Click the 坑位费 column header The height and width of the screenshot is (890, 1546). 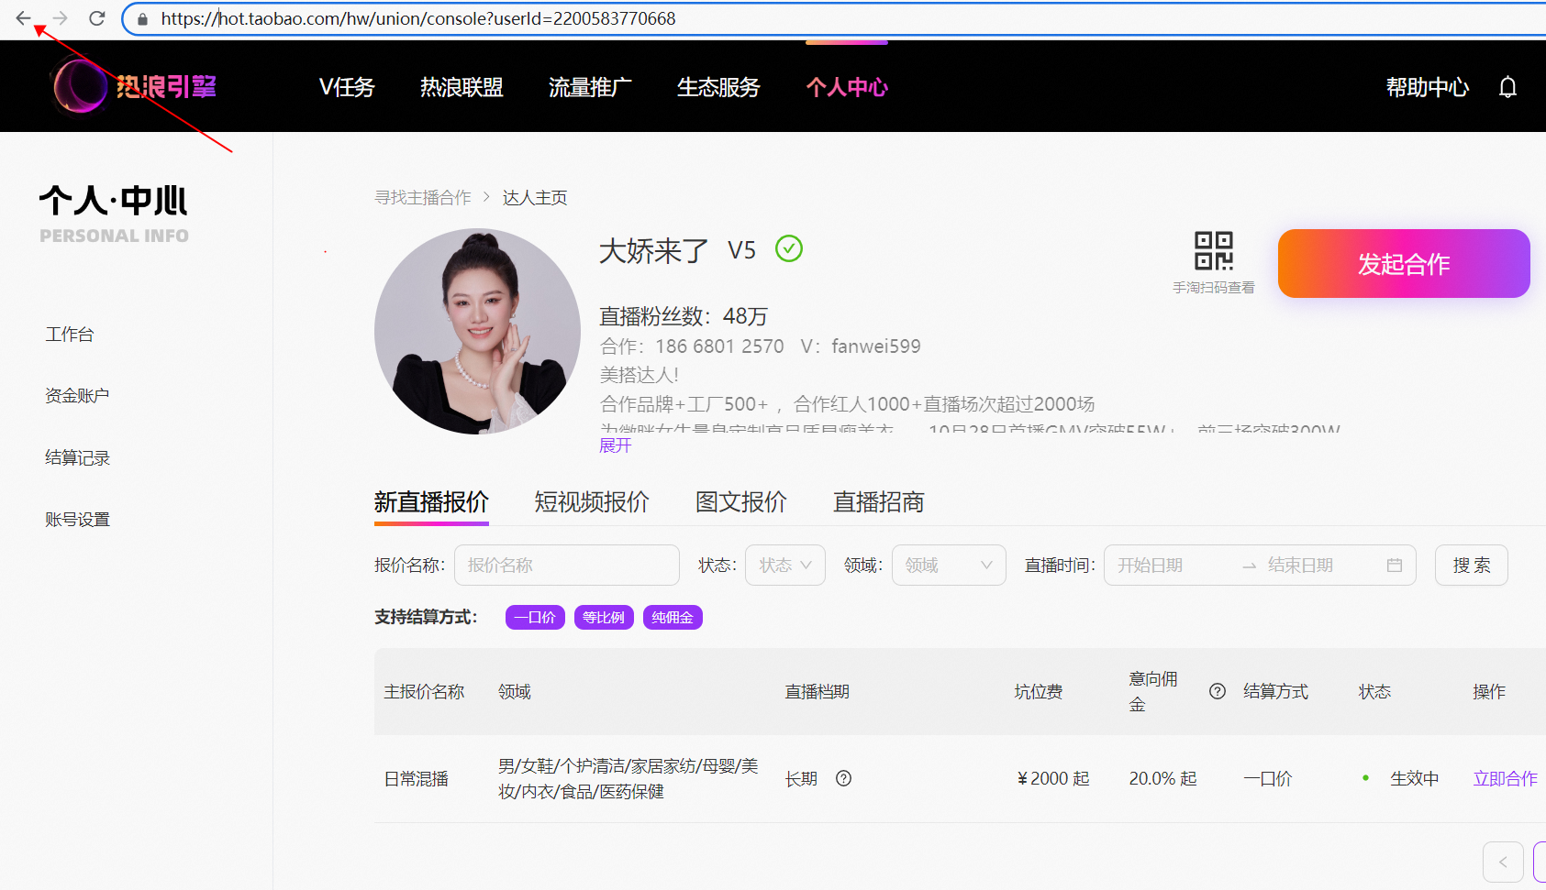pos(1039,691)
